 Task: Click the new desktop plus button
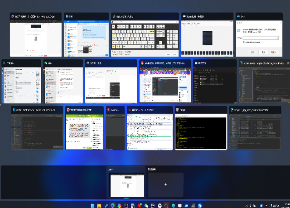(166, 184)
